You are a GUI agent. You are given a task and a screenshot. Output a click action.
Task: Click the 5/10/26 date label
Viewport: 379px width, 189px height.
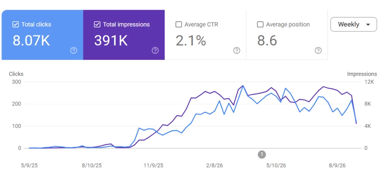tap(276, 166)
